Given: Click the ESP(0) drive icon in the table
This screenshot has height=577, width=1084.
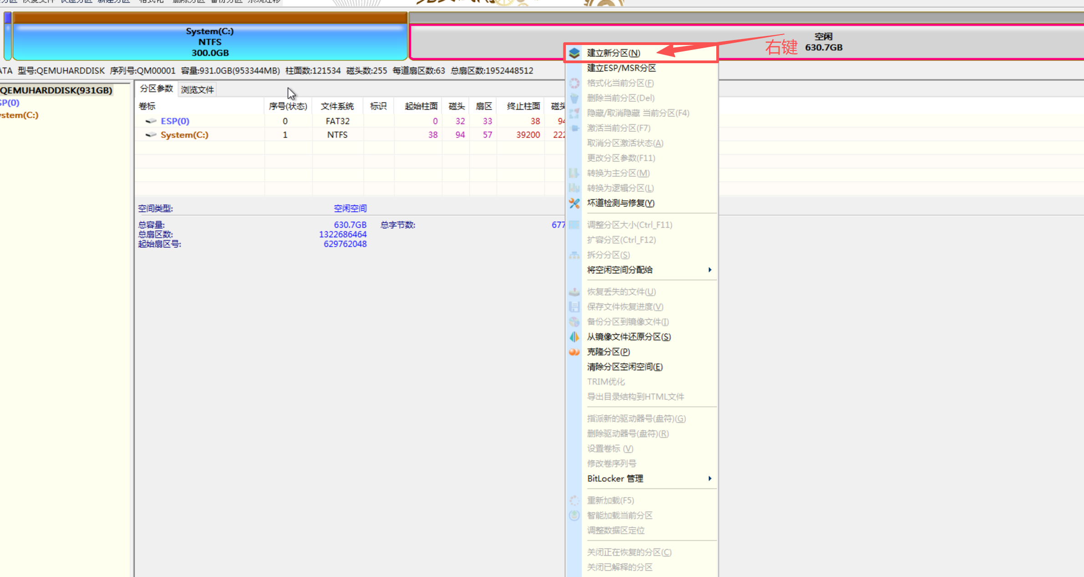Looking at the screenshot, I should click(151, 121).
